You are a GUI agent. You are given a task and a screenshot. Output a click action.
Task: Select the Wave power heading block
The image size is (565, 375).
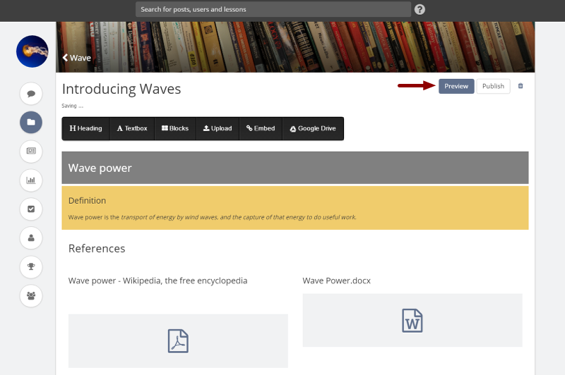[295, 168]
